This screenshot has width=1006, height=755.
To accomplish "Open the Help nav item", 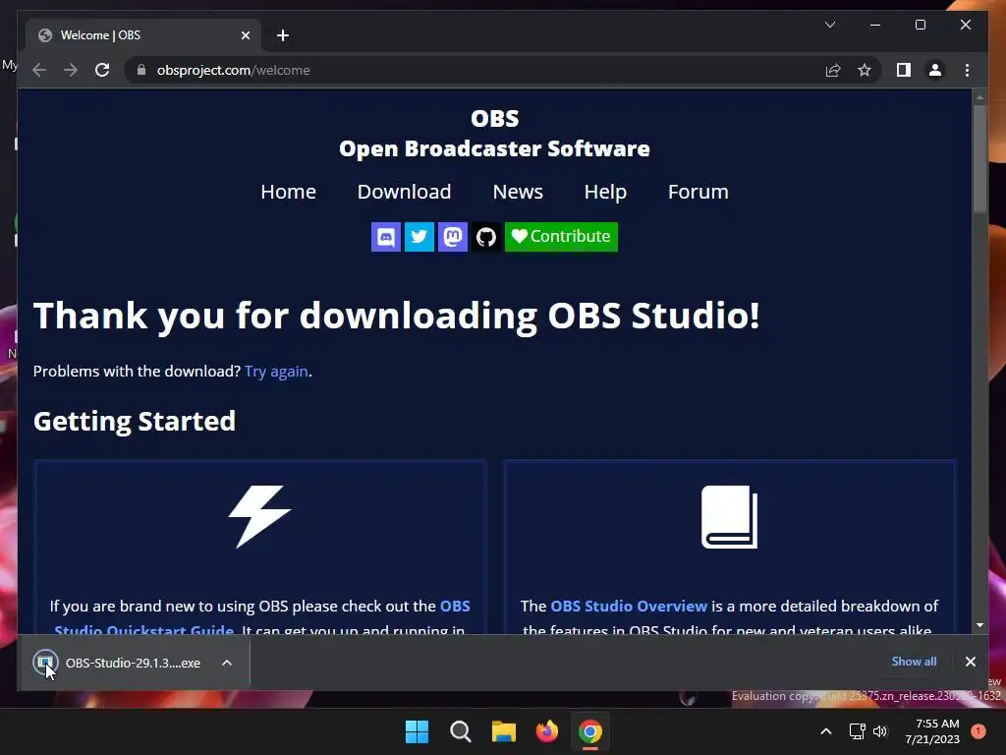I will (605, 192).
